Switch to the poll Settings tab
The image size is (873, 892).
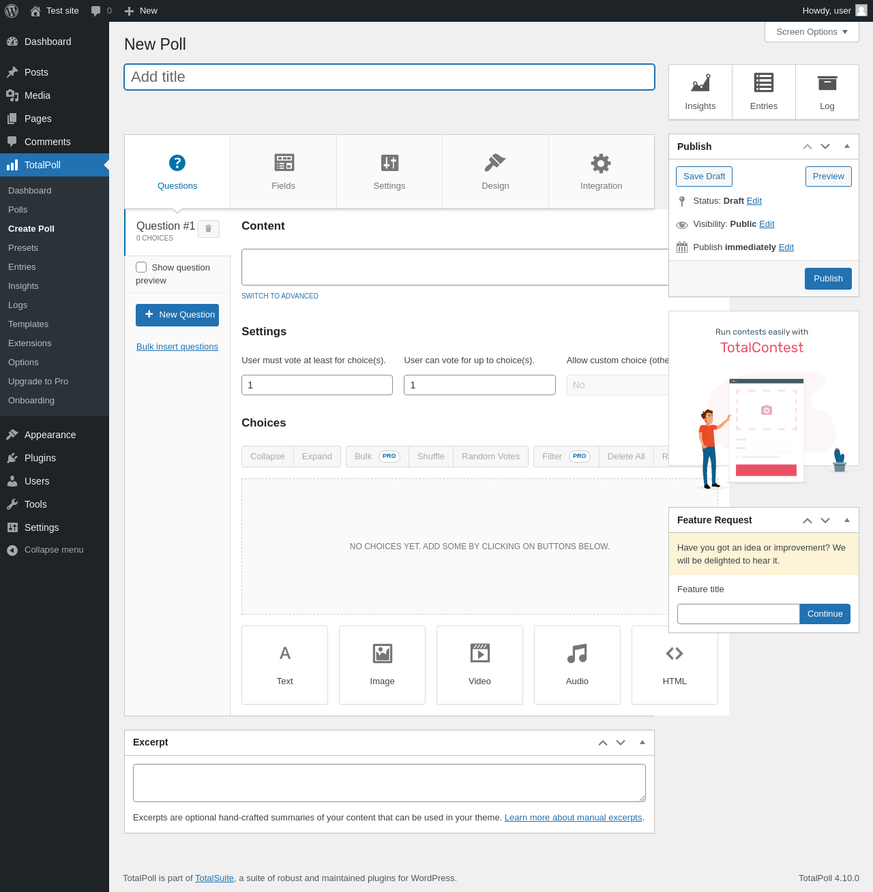(x=389, y=172)
